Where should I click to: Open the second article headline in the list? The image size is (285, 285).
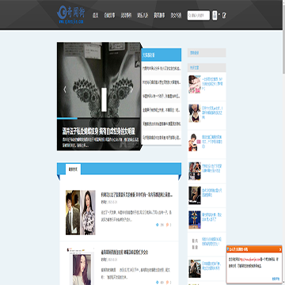[x=124, y=253]
